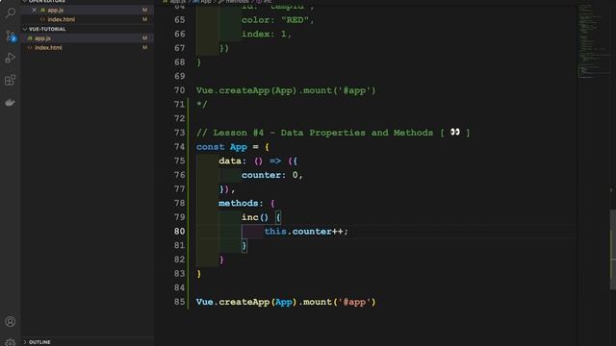This screenshot has height=346, width=616.
Task: Click the editor minimap
Action: coord(593,41)
